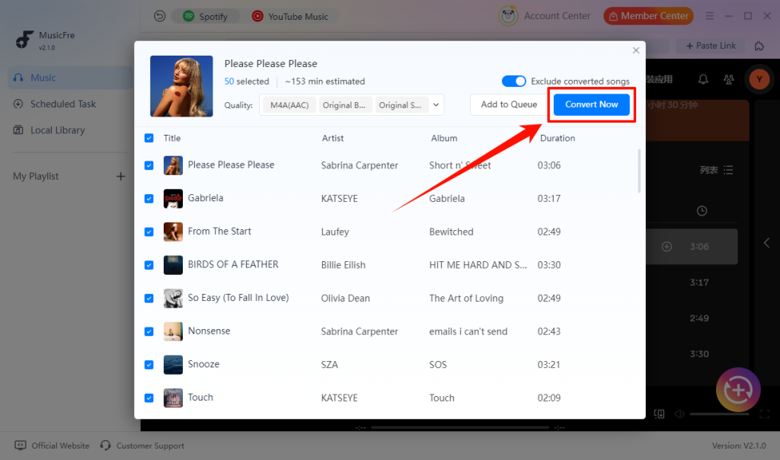This screenshot has width=780, height=460.
Task: Click the orange Y user avatar
Action: coord(759,79)
